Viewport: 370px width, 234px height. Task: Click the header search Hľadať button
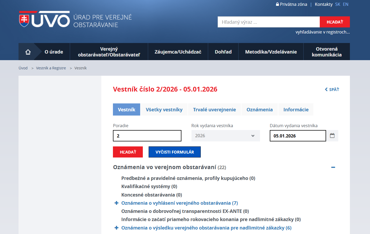[335, 22]
